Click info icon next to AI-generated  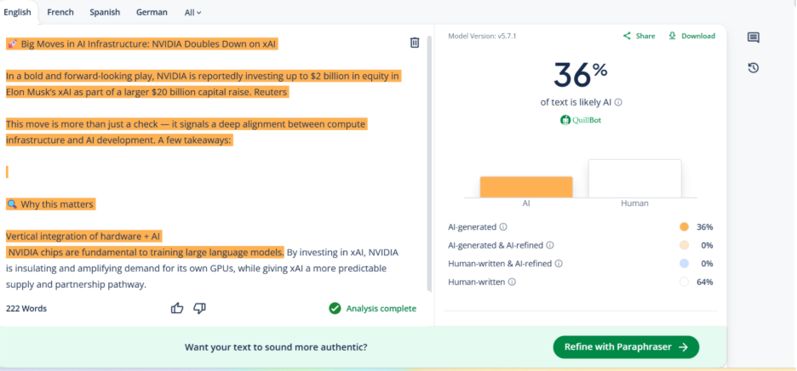503,227
